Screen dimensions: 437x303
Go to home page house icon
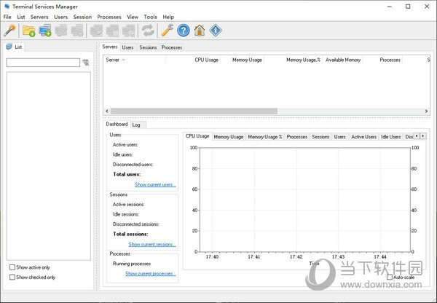click(x=200, y=31)
